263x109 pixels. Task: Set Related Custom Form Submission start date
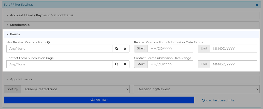170,49
